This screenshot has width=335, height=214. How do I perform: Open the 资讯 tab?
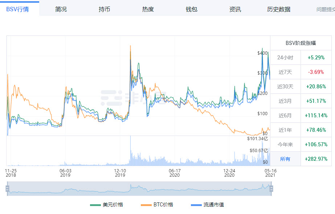coord(235,9)
